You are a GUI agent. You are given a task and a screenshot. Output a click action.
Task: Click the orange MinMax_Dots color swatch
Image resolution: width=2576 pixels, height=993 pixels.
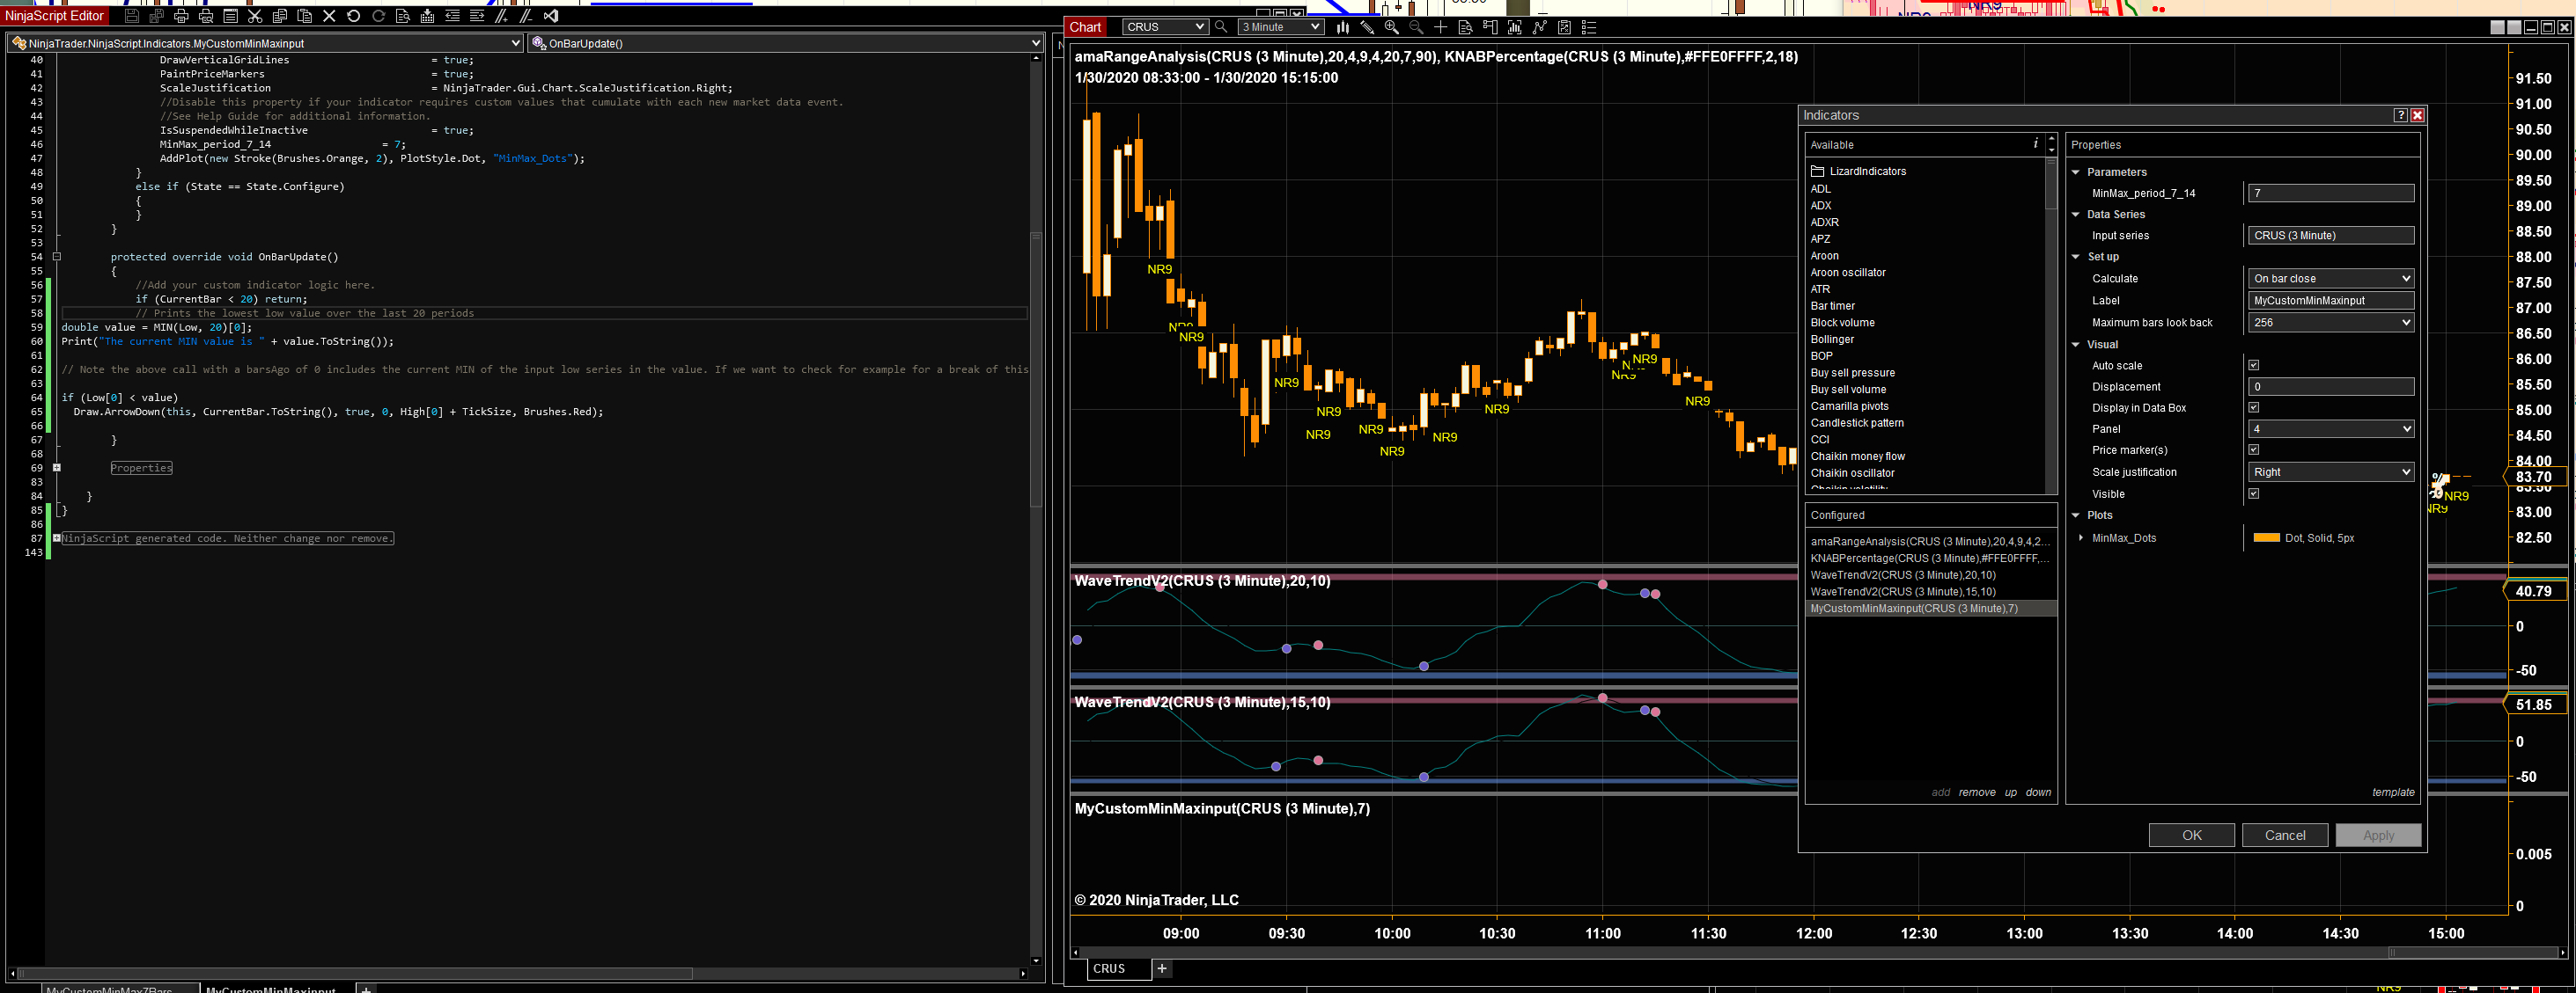(x=2266, y=537)
